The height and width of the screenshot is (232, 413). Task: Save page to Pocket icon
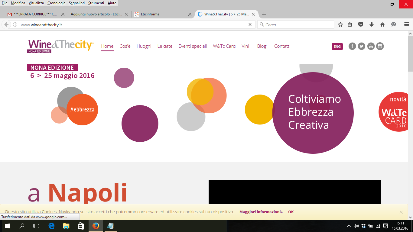[361, 25]
